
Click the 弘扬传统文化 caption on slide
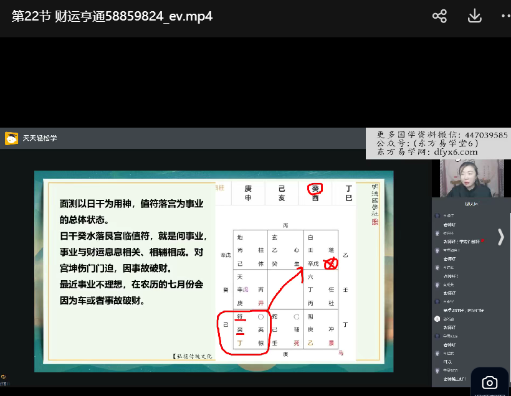(x=192, y=356)
